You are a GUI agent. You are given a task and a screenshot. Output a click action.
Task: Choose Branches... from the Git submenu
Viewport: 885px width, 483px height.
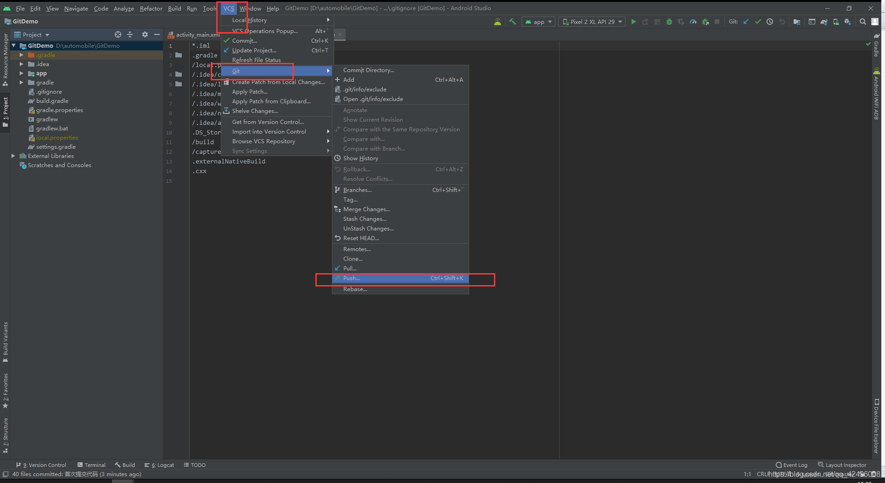click(x=400, y=190)
